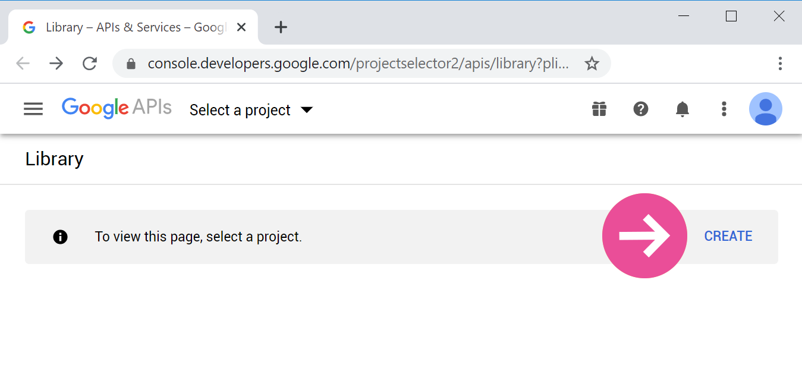Image resolution: width=802 pixels, height=374 pixels.
Task: Go forward using browser forward arrow
Action: (x=56, y=64)
